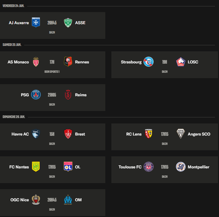Screen dimensions: 219x217
Task: Click the Havre AC HAC badge
Action: (x=36, y=134)
